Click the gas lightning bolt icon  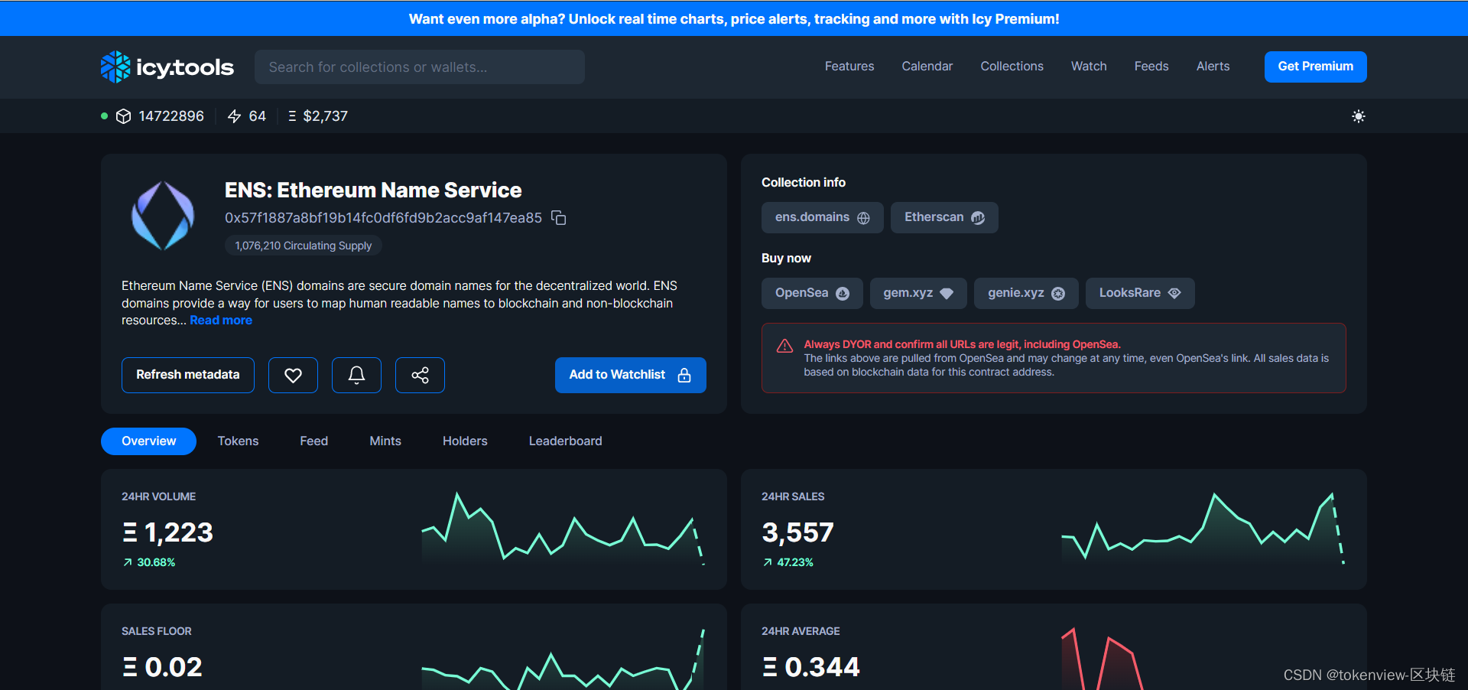[235, 116]
